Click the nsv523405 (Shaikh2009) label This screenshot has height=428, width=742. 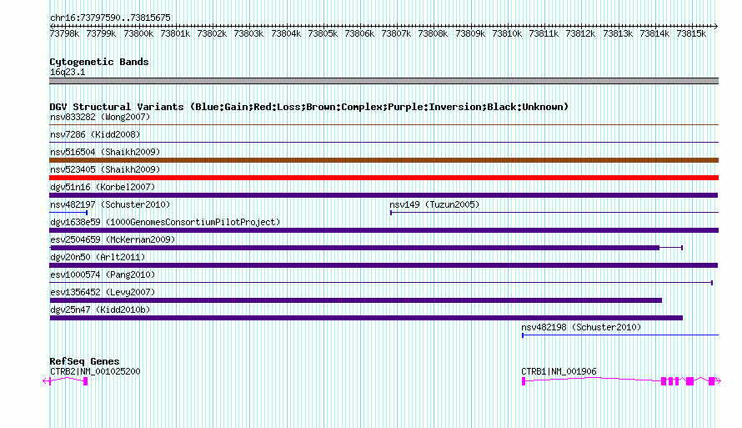point(105,169)
